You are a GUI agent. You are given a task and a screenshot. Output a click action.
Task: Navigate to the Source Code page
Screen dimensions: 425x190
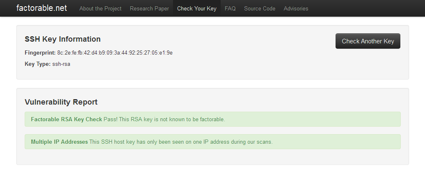(x=260, y=8)
